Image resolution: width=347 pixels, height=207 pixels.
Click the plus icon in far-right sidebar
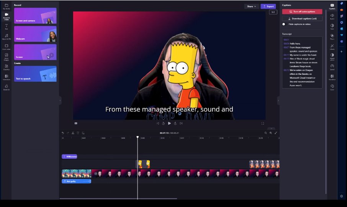[342, 52]
